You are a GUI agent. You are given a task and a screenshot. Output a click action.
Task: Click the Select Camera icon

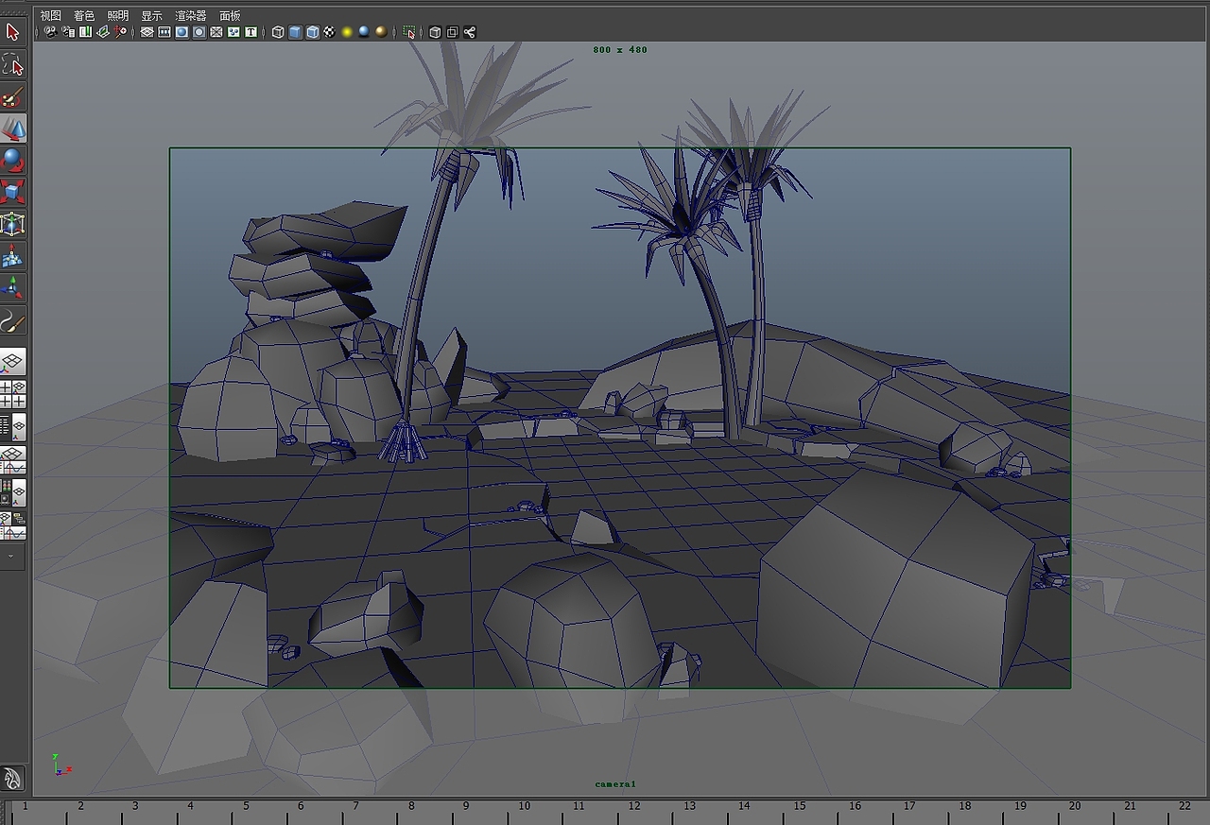pos(51,32)
